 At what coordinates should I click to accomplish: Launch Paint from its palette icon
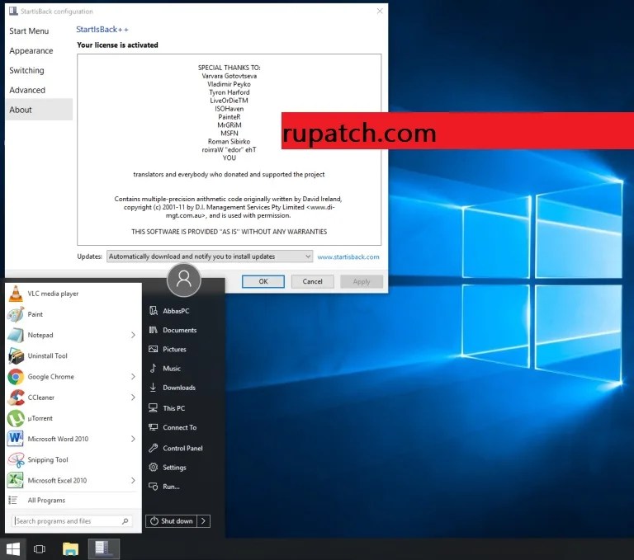click(16, 314)
